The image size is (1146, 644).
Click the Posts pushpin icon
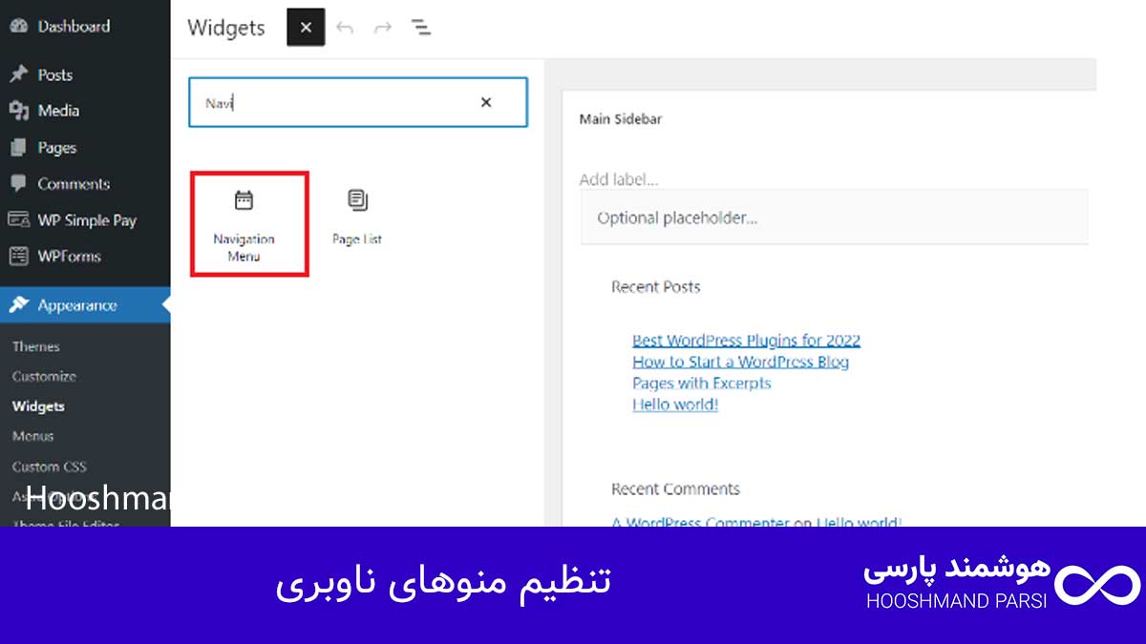click(18, 74)
